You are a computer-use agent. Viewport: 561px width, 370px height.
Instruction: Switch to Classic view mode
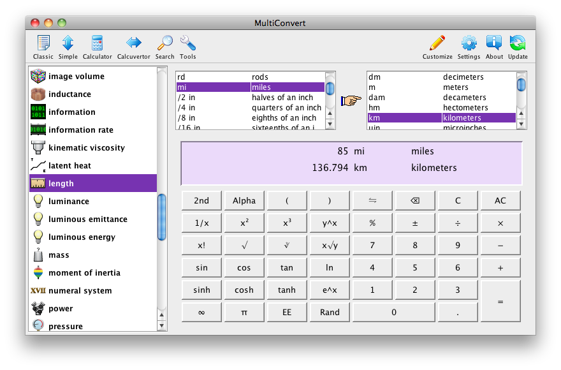click(x=43, y=47)
